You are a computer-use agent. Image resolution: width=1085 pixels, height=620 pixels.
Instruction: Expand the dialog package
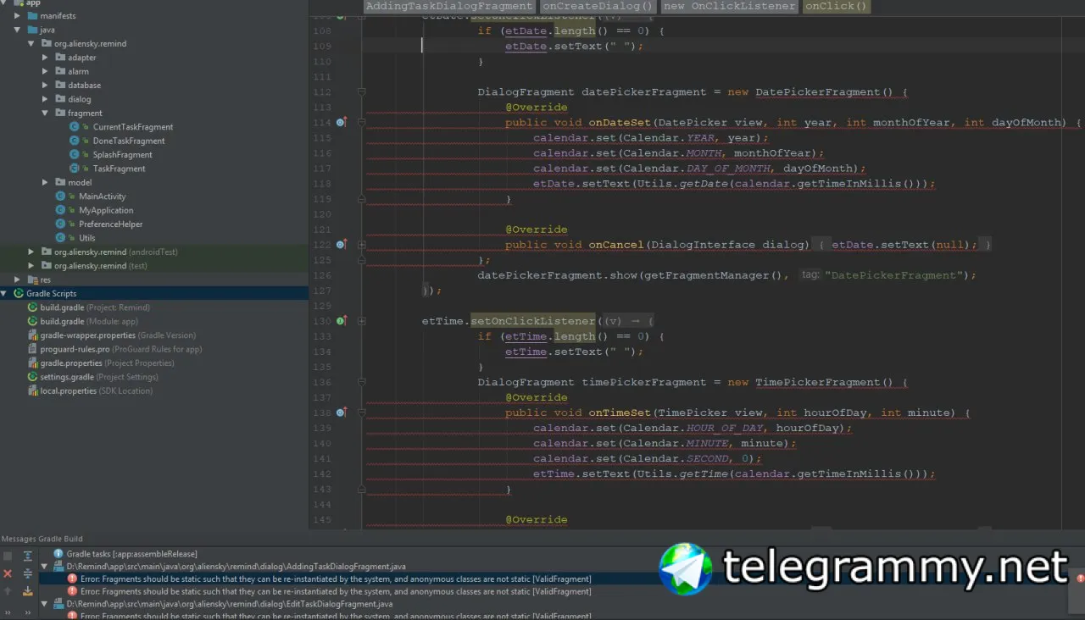tap(46, 99)
